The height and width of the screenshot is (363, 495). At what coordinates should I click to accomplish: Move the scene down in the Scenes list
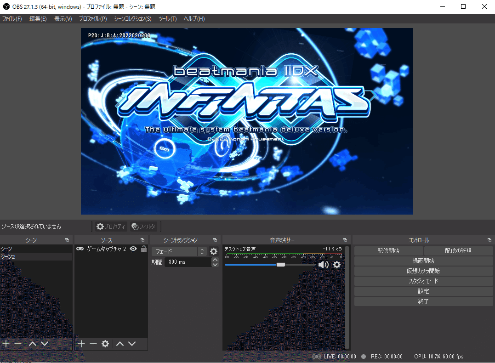pyautogui.click(x=45, y=344)
